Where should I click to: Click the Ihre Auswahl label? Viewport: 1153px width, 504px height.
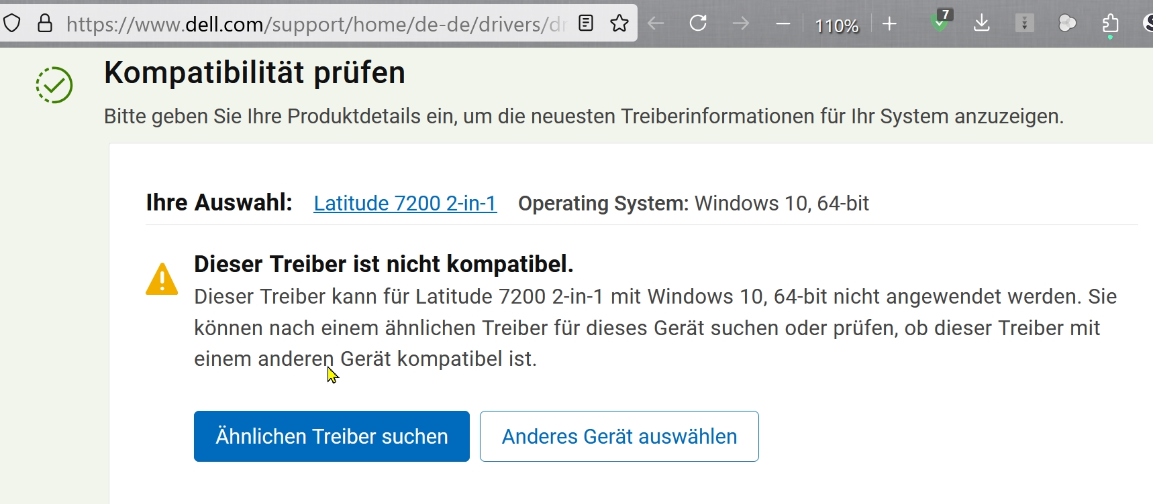click(x=219, y=202)
